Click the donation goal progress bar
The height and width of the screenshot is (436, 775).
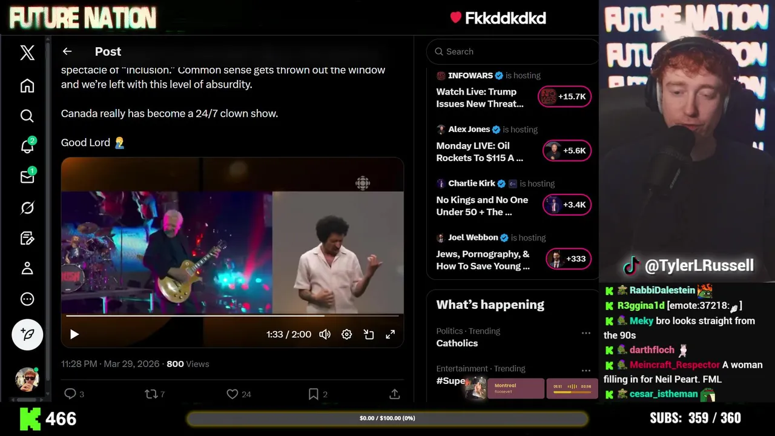387,418
